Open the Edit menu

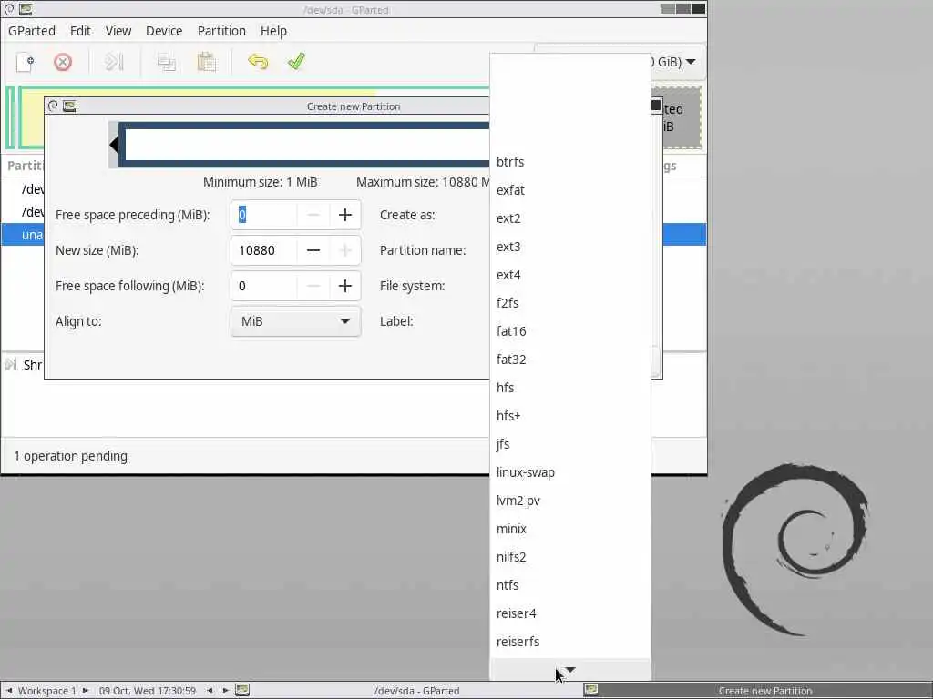point(80,31)
